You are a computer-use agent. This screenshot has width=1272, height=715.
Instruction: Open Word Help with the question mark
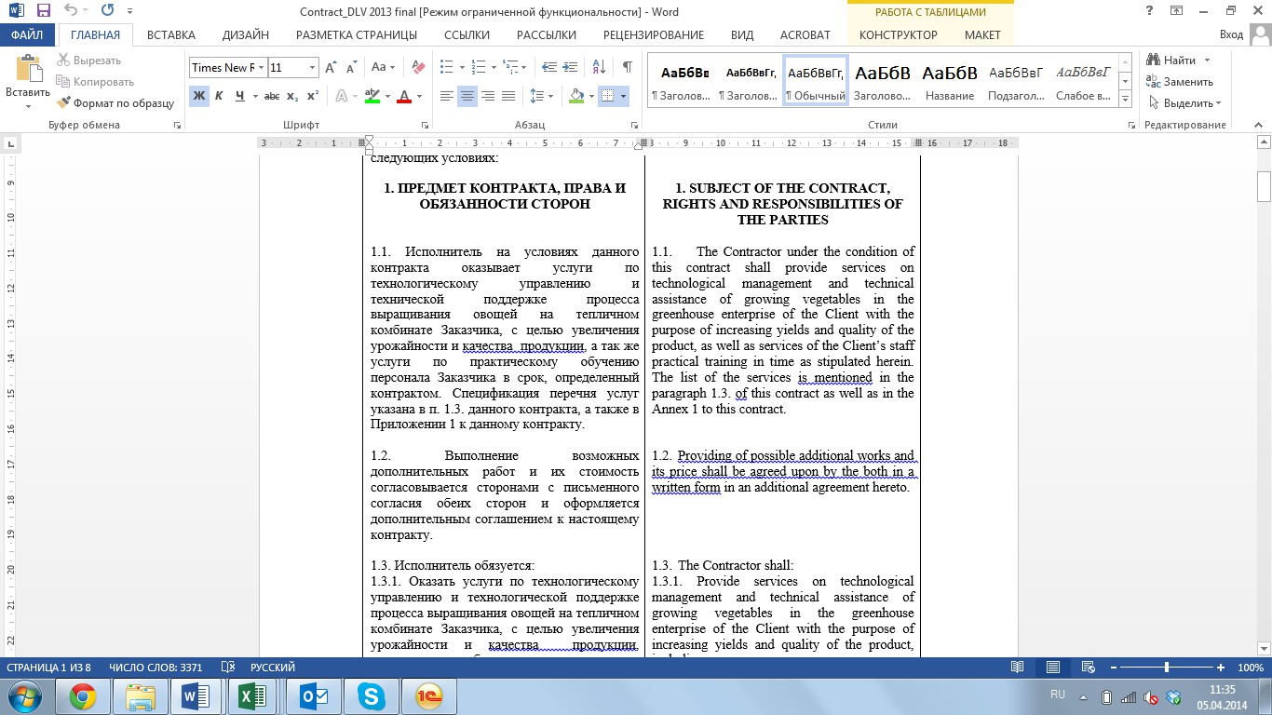coord(1149,11)
